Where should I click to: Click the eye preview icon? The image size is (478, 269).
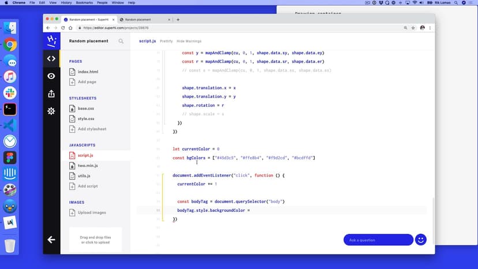click(x=51, y=76)
